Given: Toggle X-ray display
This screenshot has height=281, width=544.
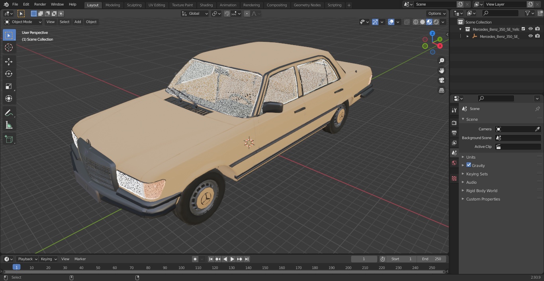Looking at the screenshot, I should click(x=407, y=22).
